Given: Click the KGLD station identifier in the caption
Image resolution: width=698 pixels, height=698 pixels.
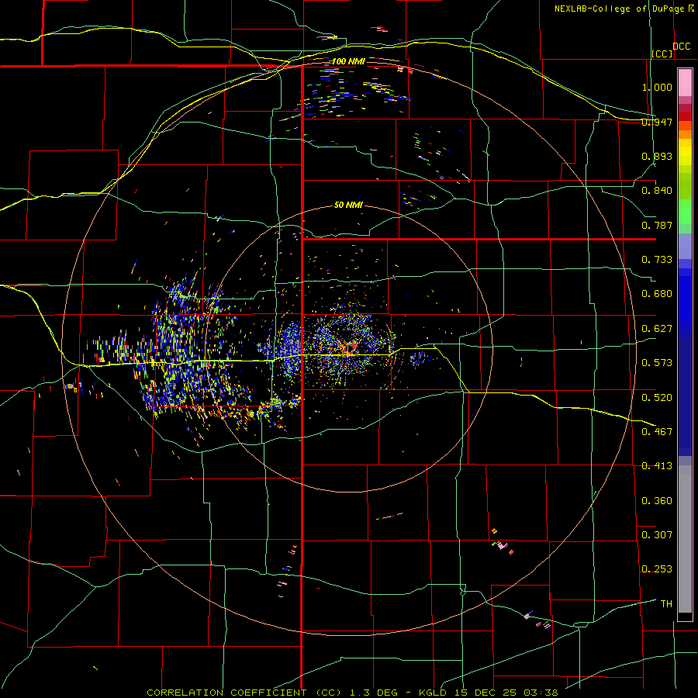Looking at the screenshot, I should tap(434, 693).
